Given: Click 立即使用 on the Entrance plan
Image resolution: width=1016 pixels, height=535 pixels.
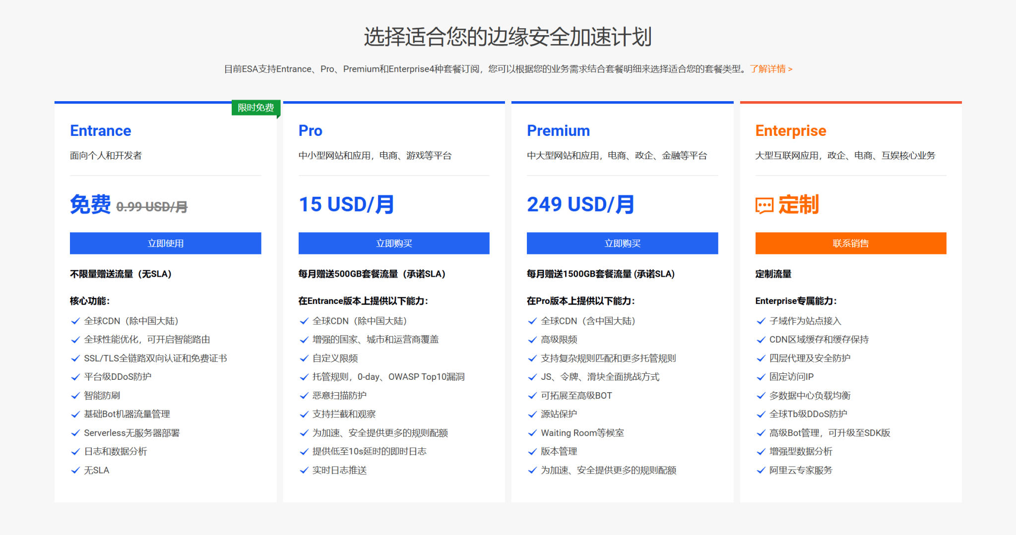Looking at the screenshot, I should click(x=165, y=243).
